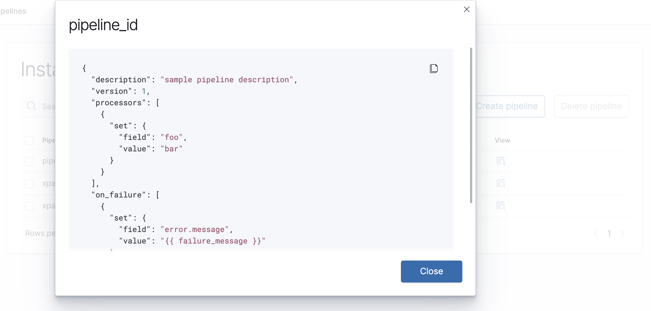The height and width of the screenshot is (311, 651).
Task: Go to next page using right chevron
Action: point(622,233)
